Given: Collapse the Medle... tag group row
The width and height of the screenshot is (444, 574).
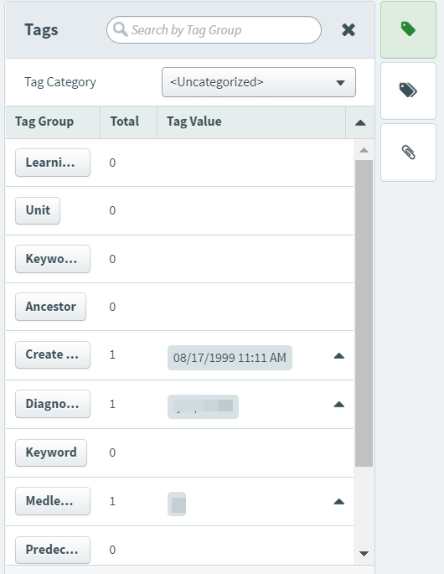Looking at the screenshot, I should [x=339, y=502].
